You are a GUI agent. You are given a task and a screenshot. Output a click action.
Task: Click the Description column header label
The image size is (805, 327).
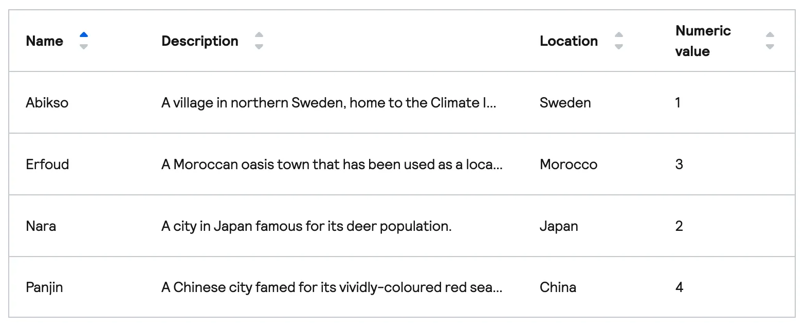coord(200,41)
